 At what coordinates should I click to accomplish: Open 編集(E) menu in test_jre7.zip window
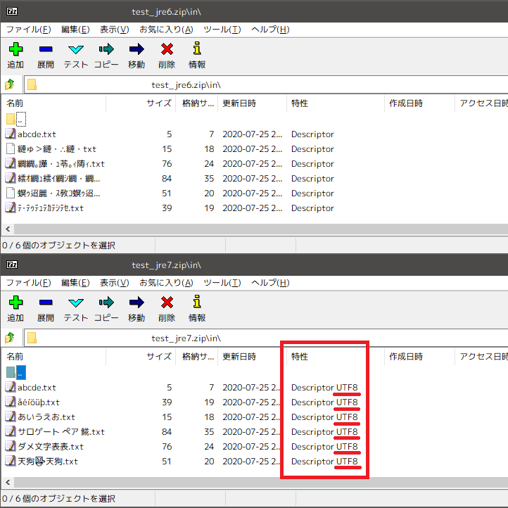[x=75, y=283]
